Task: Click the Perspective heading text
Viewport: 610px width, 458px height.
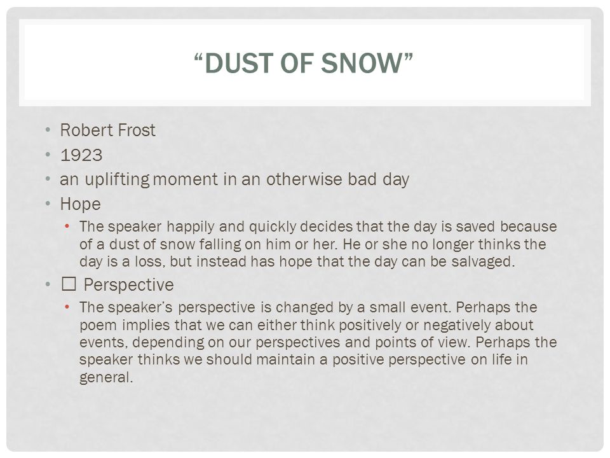Action: [129, 285]
